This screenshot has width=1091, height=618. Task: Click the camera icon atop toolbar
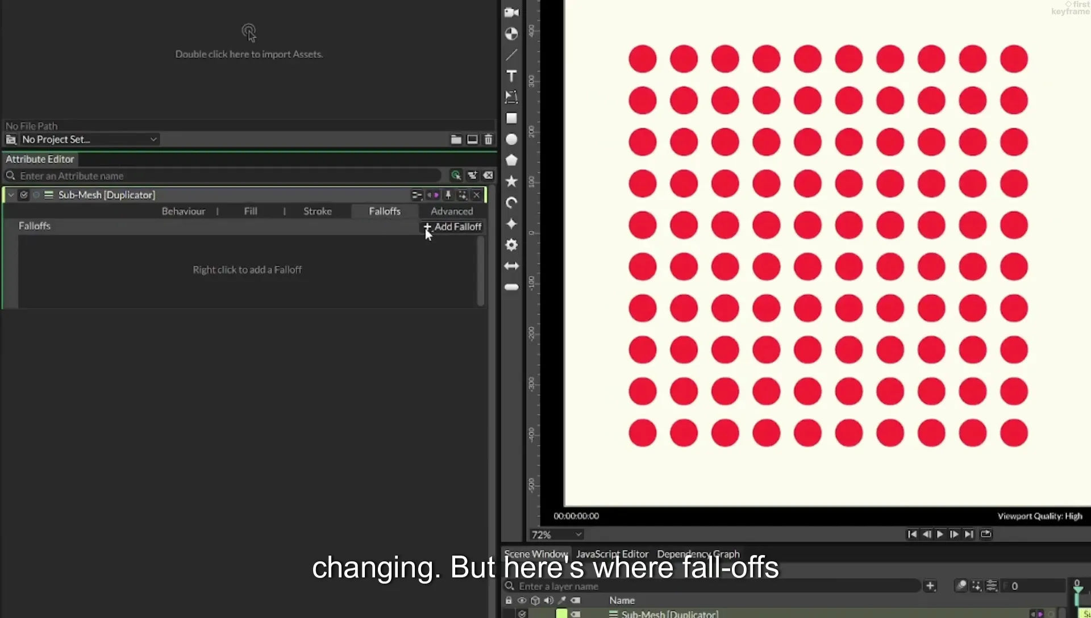[x=511, y=12]
